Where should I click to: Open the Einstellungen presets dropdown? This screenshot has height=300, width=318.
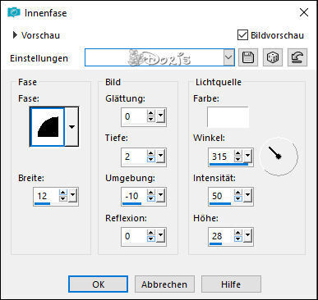tap(228, 57)
